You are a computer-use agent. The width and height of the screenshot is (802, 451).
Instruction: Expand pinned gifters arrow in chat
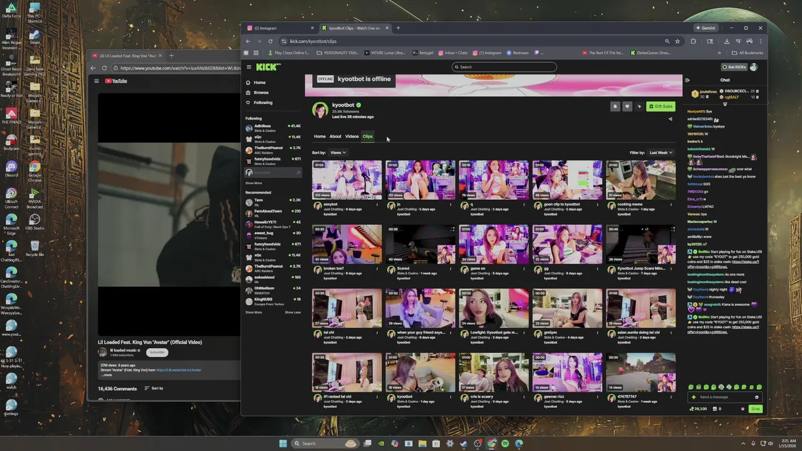(725, 104)
